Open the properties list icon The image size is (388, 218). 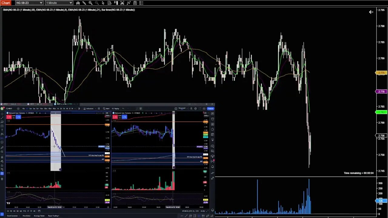[x=141, y=3]
